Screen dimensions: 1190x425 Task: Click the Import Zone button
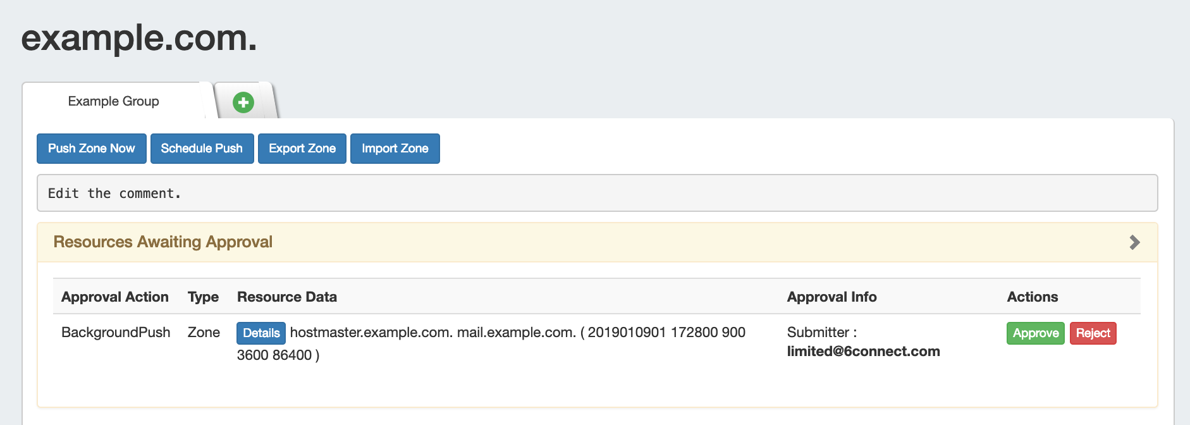[395, 149]
